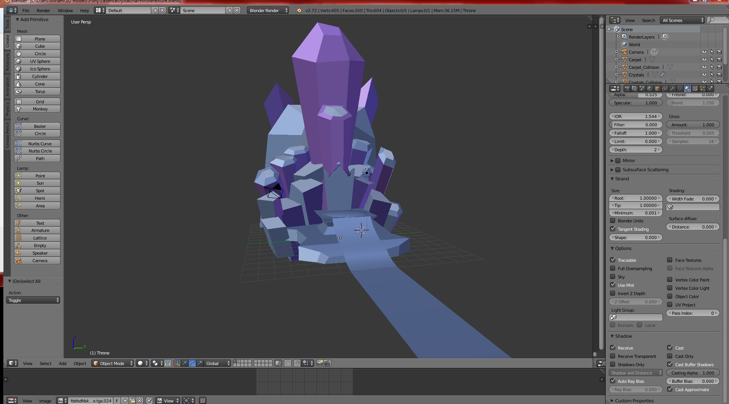Enable Face Textures checkbox

tap(670, 260)
